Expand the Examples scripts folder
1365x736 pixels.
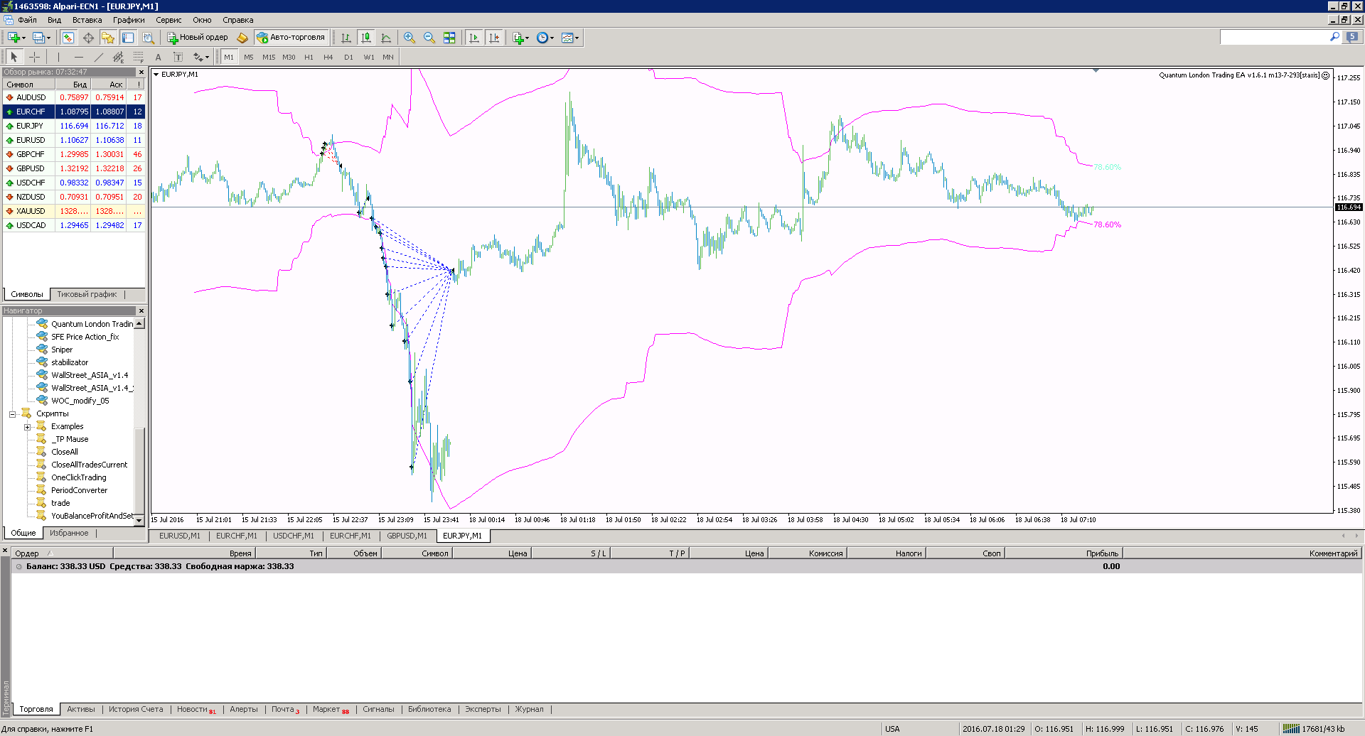tap(27, 427)
